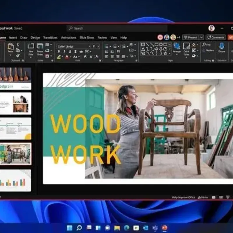Select the oval shape in shapes gallery

click(x=161, y=45)
